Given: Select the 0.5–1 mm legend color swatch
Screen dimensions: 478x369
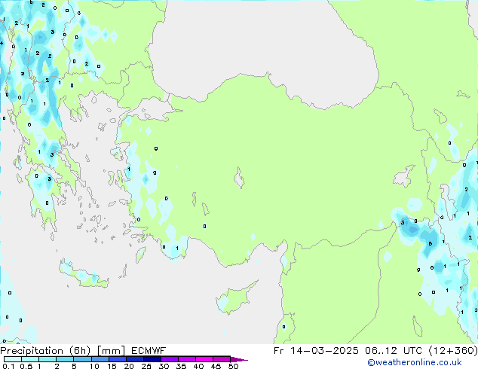Looking at the screenshot, I should click(x=30, y=359).
